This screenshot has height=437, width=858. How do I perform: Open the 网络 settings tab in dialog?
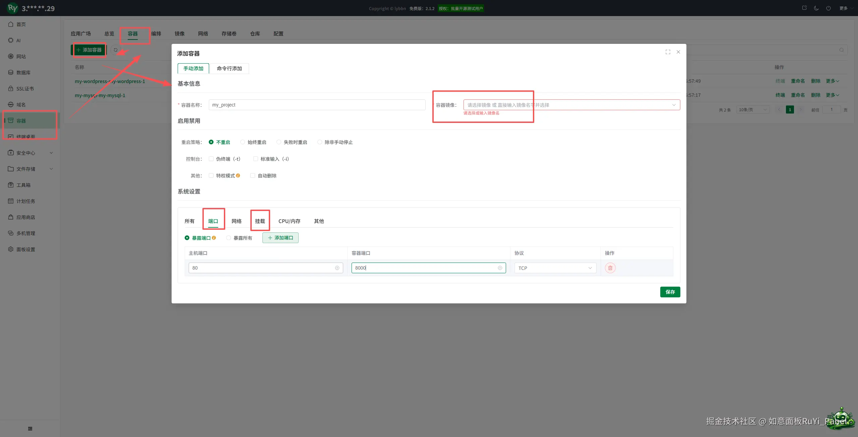pyautogui.click(x=237, y=221)
